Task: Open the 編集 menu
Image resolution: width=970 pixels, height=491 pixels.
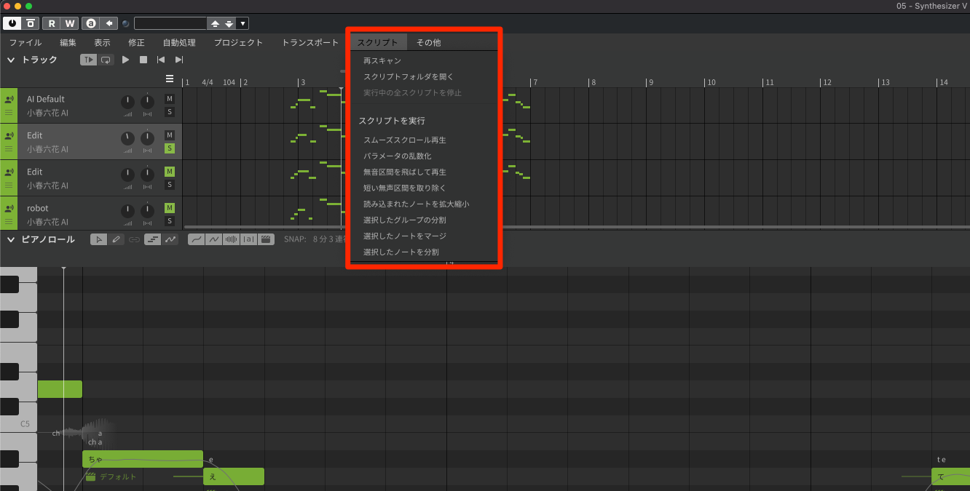Action: [68, 42]
